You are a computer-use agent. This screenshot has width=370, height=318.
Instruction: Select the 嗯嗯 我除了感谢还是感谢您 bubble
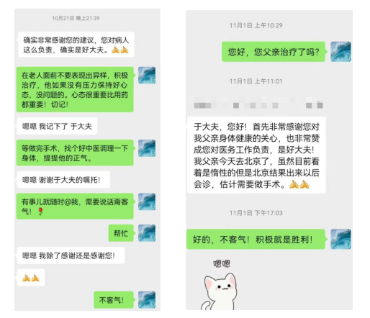pos(71,255)
